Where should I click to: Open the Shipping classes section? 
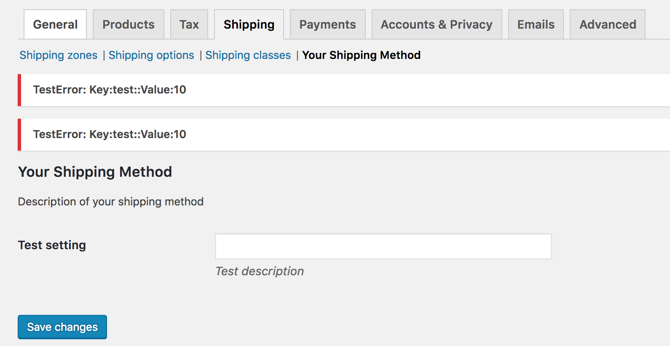[x=248, y=55]
